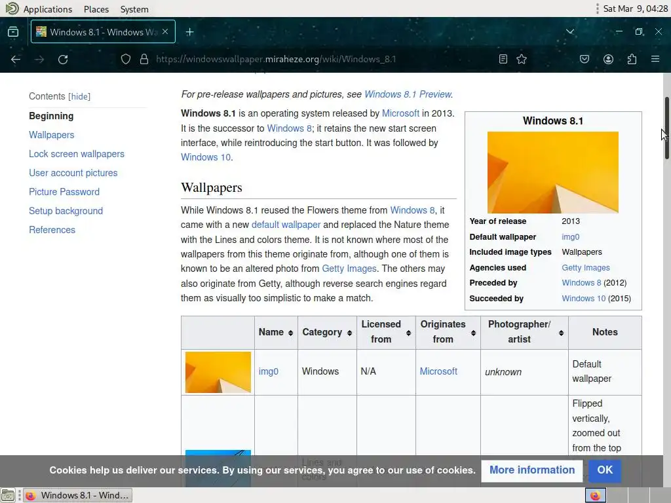The image size is (671, 503).
Task: Open the default wallpaper link
Action: pyautogui.click(x=286, y=225)
